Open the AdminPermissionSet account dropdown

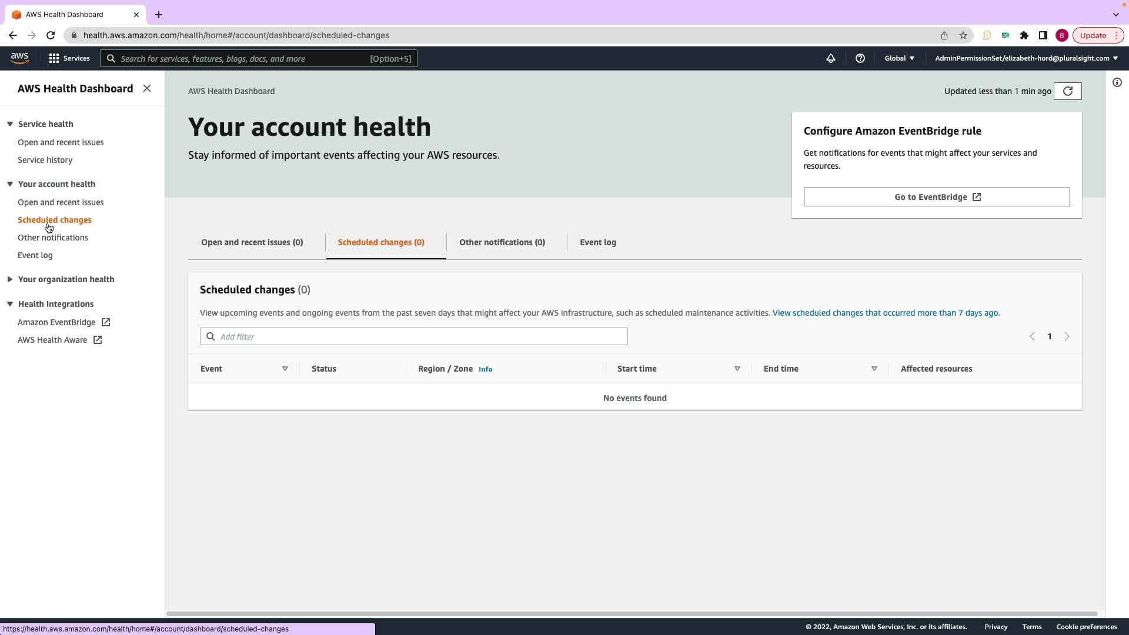click(x=1026, y=58)
